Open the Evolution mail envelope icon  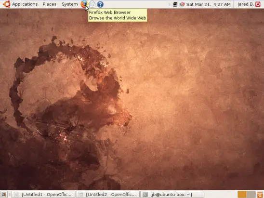point(92,4)
